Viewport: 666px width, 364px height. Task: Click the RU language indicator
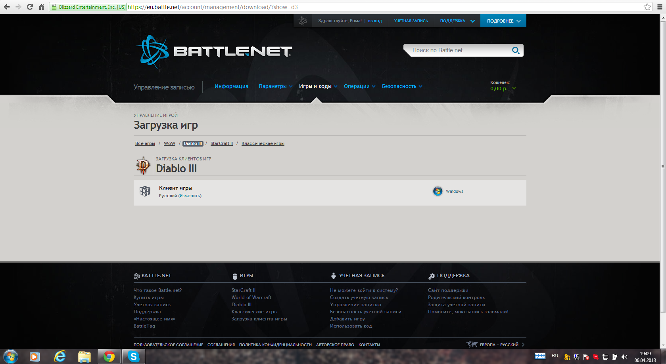coord(555,356)
